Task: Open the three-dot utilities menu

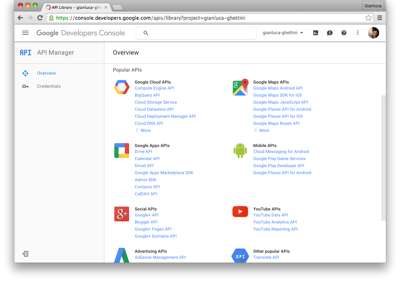Action: pos(358,33)
